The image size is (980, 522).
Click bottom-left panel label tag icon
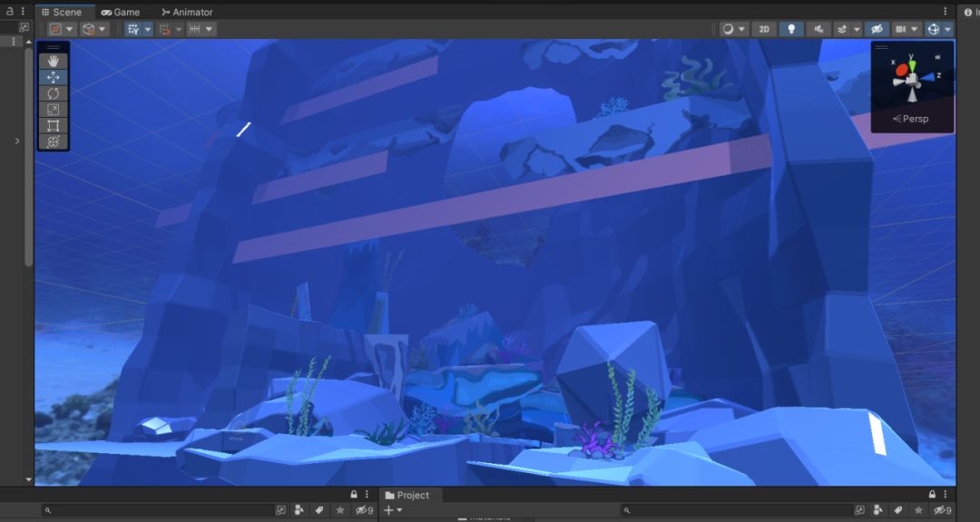click(x=319, y=510)
